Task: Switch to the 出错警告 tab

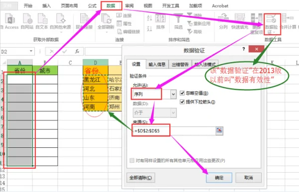Action: (180, 64)
